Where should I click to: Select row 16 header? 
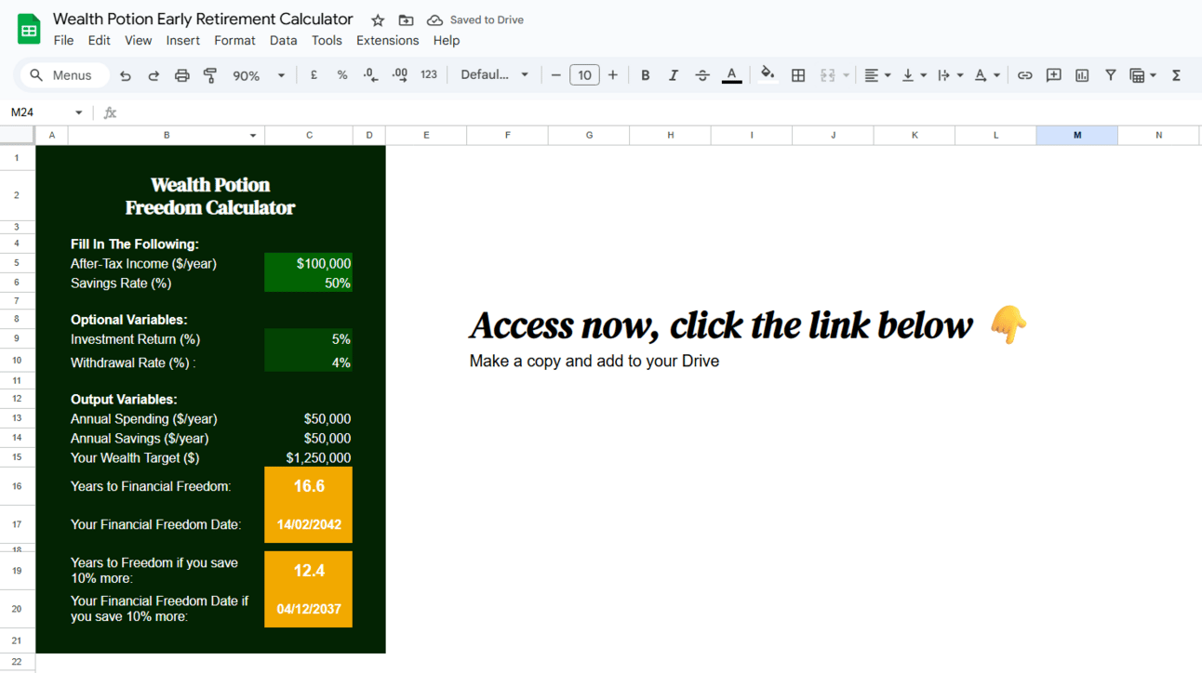point(17,486)
